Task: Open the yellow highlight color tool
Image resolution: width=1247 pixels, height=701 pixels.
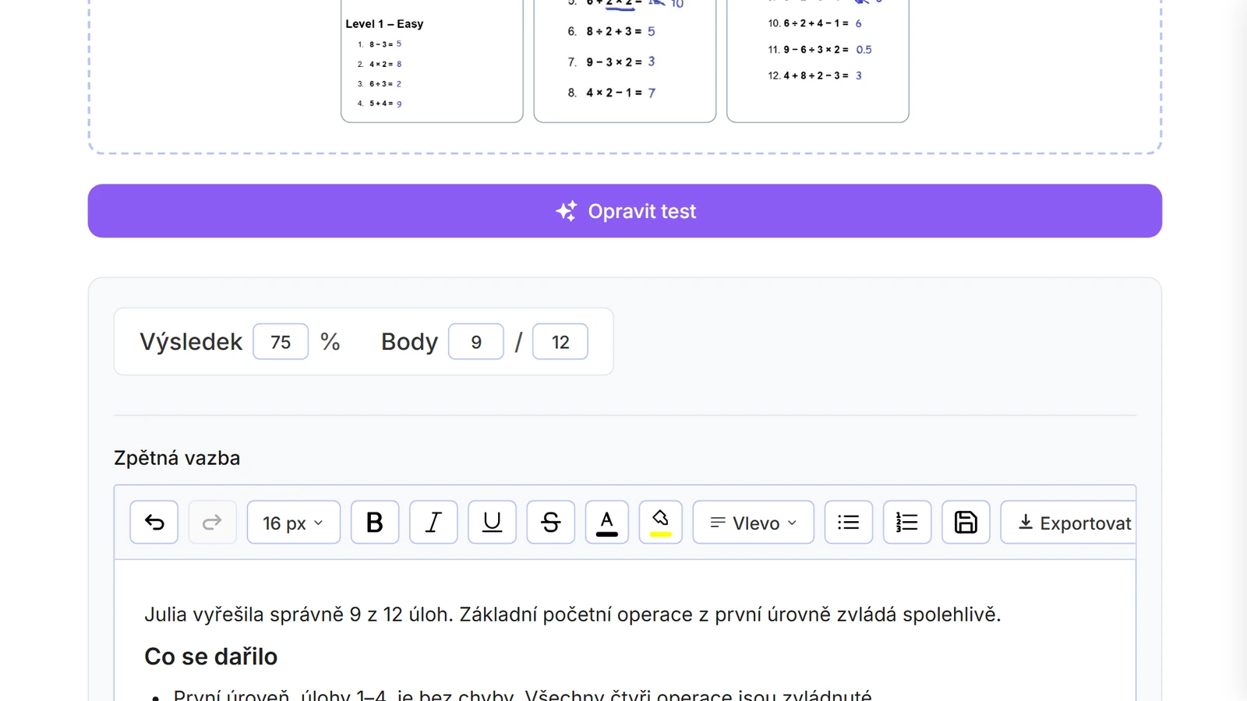Action: pos(660,522)
